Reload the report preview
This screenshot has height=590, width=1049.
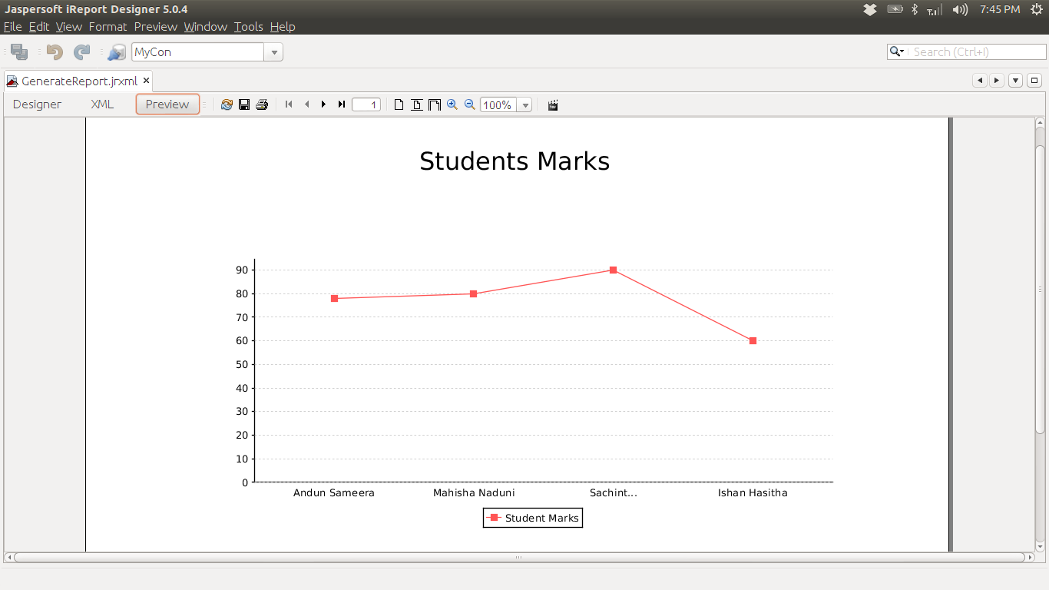pos(227,104)
